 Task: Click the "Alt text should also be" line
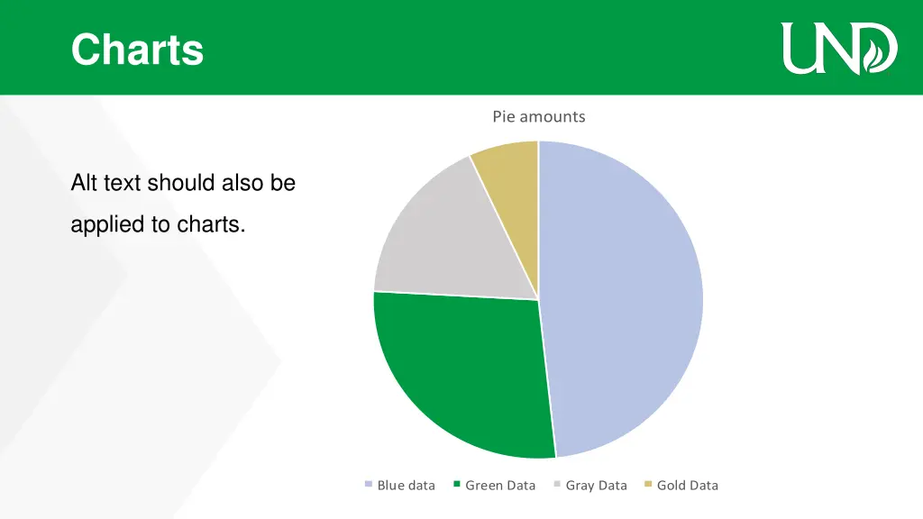[183, 183]
